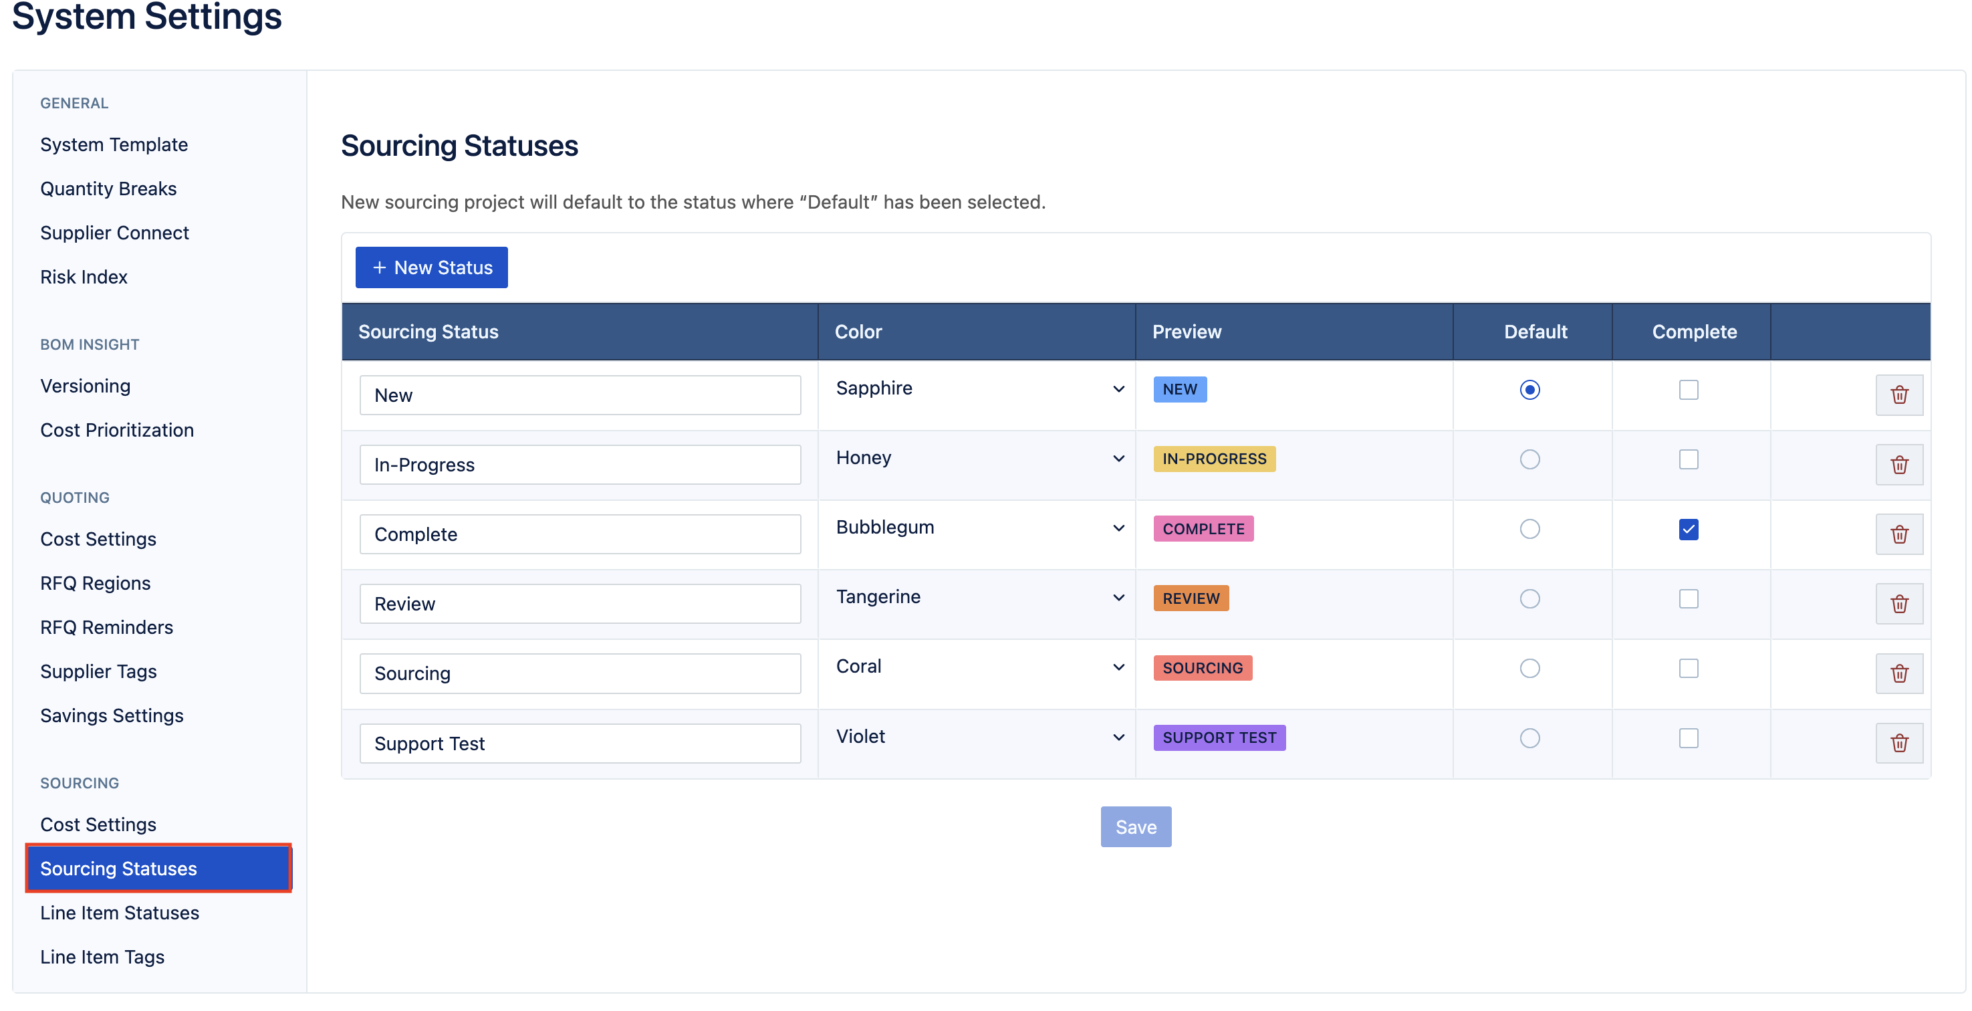
Task: Delete the New sourcing status row
Action: pyautogui.click(x=1898, y=395)
